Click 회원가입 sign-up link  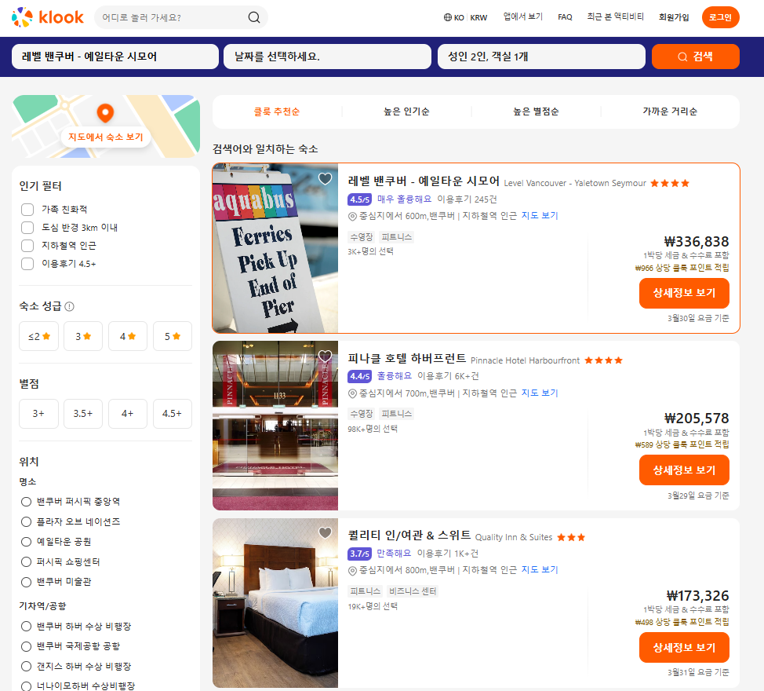coord(674,17)
